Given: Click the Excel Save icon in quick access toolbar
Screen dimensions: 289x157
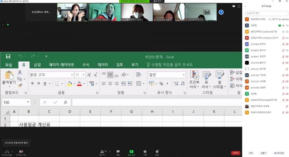Looking at the screenshot, I should 8,56.
